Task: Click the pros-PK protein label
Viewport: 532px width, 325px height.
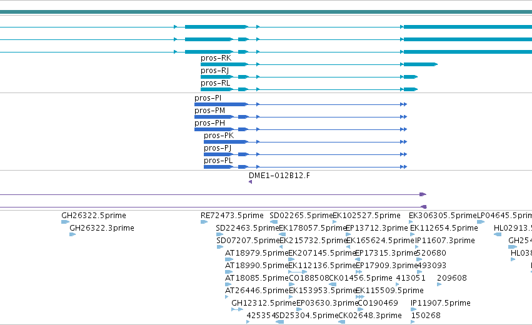Action: 219,136
